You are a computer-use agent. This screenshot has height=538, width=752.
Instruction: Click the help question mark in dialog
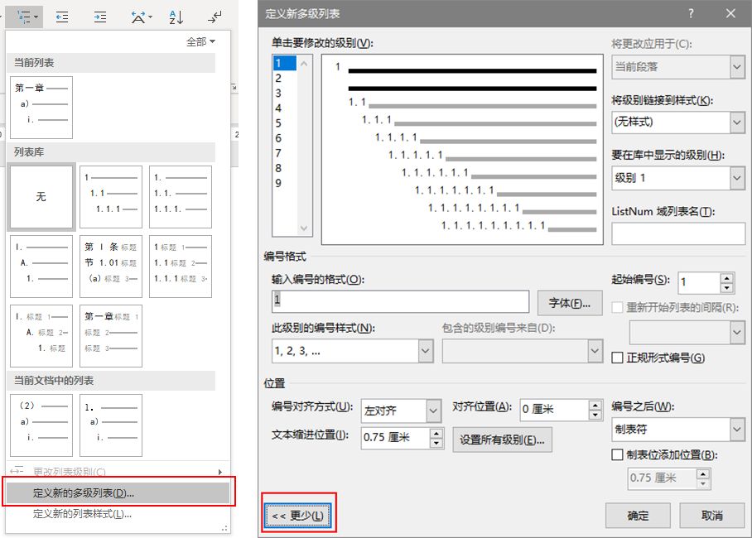[x=691, y=13]
